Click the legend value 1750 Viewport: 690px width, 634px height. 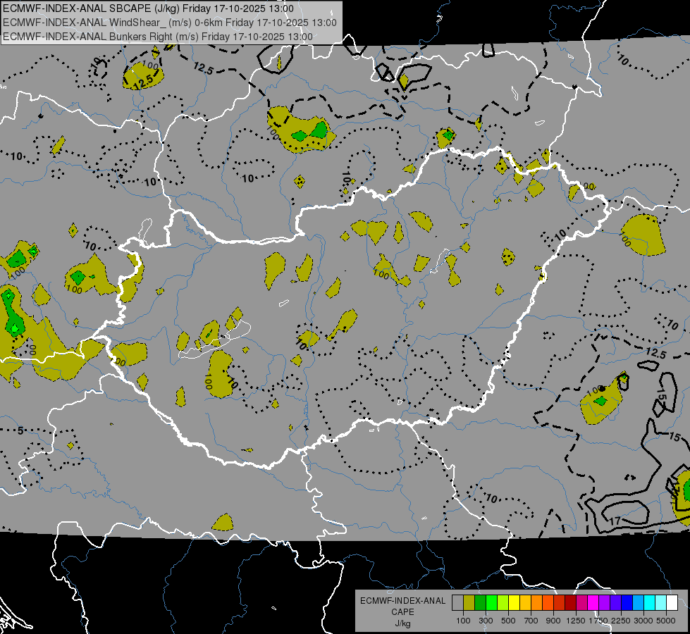pos(598,621)
